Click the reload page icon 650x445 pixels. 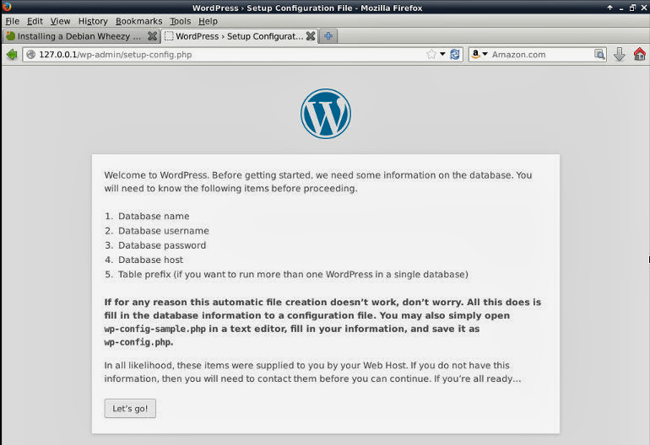455,54
